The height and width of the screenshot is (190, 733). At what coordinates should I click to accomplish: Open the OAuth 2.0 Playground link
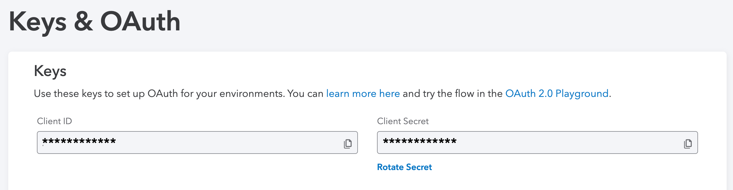(557, 94)
